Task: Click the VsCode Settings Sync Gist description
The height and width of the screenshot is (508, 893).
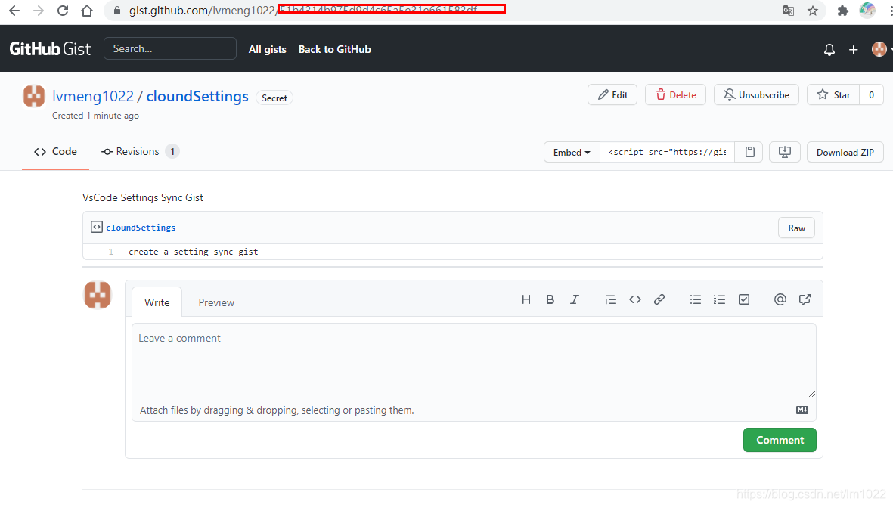Action: click(143, 197)
